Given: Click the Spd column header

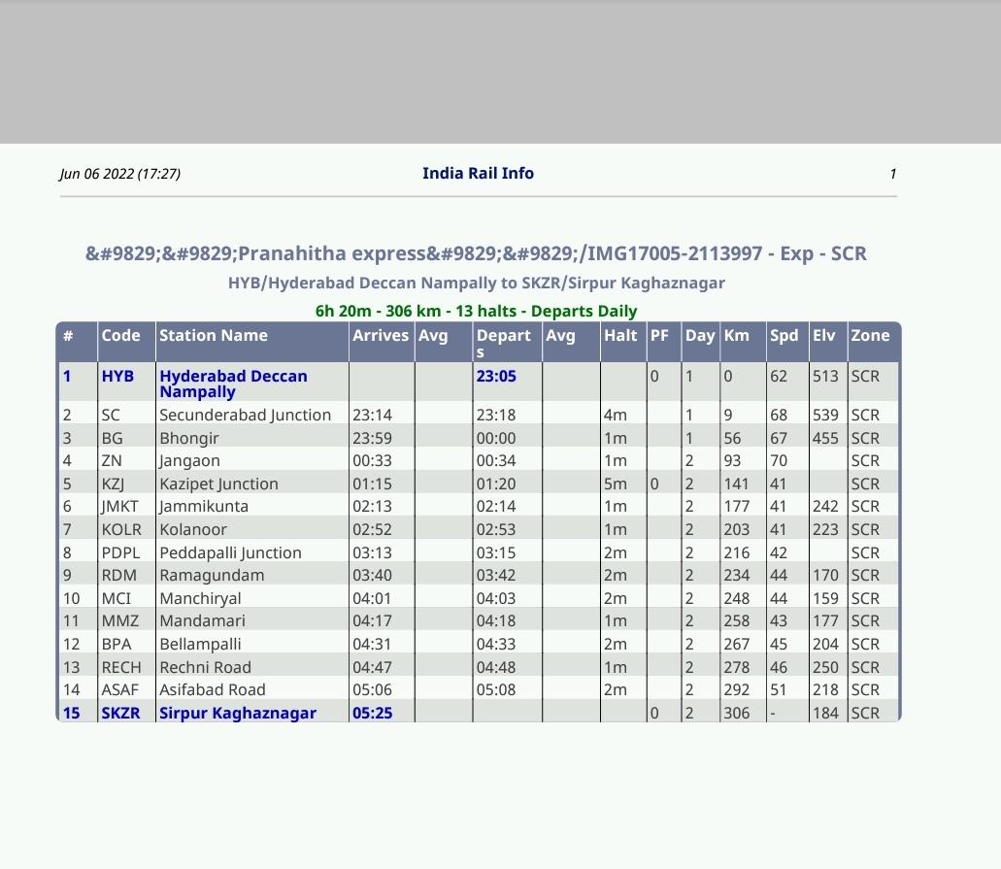Looking at the screenshot, I should tap(784, 335).
